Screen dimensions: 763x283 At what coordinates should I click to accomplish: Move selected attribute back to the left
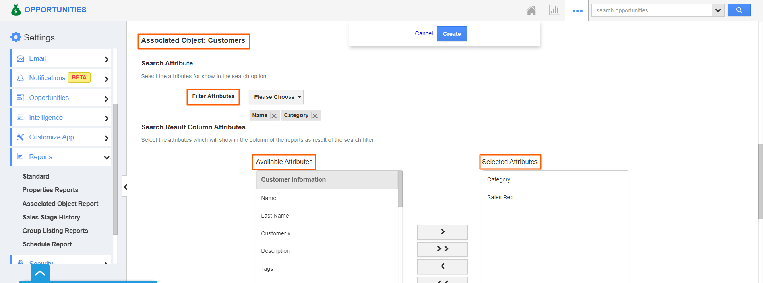pos(442,266)
